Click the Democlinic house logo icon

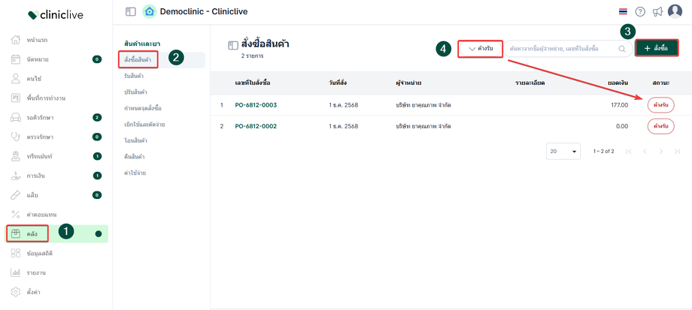[x=150, y=12]
